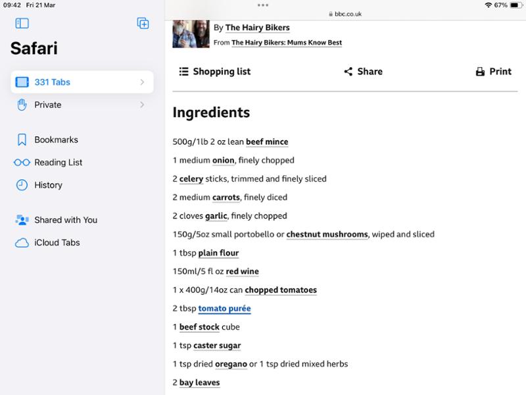Open the Shopping list
The height and width of the screenshot is (395, 526).
(x=215, y=72)
